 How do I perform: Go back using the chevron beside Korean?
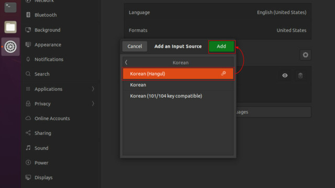click(x=126, y=63)
